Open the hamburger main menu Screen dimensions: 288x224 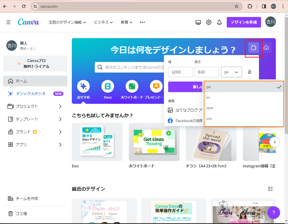pyautogui.click(x=8, y=22)
